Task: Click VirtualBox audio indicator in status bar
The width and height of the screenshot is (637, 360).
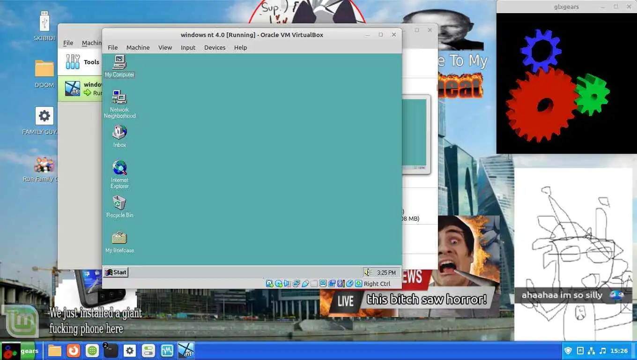Action: tap(287, 284)
